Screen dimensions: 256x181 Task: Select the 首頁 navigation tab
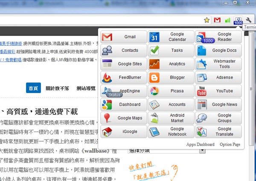[33, 88]
